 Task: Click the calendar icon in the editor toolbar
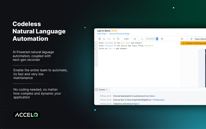point(135,39)
